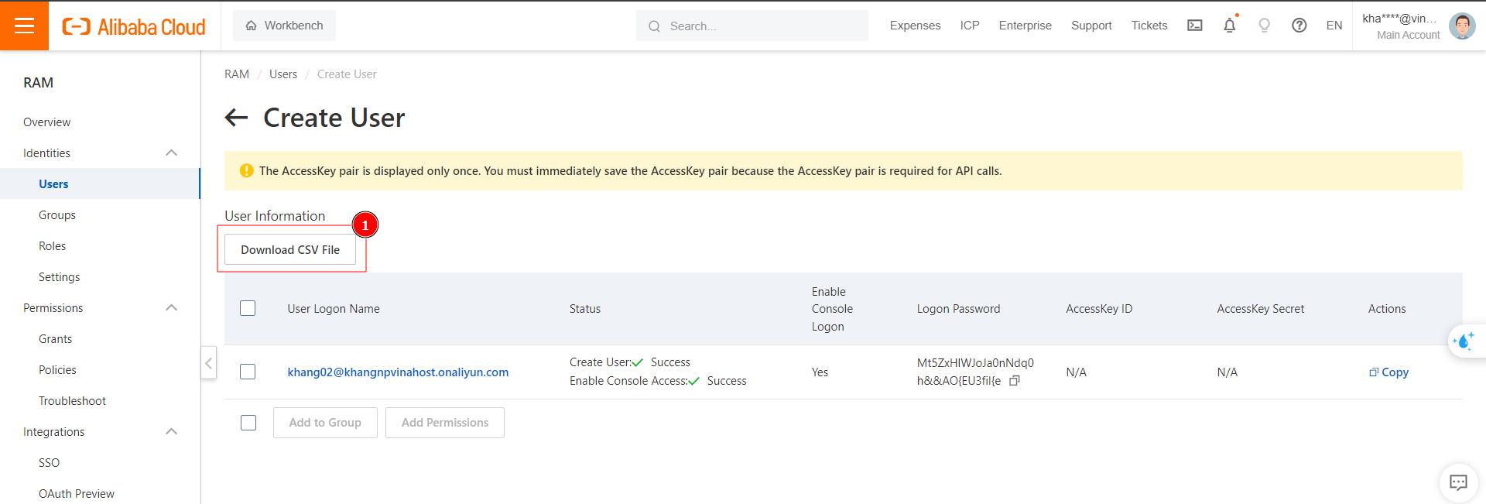Check the khang02 user row checkbox
The width and height of the screenshot is (1486, 504).
click(x=248, y=372)
